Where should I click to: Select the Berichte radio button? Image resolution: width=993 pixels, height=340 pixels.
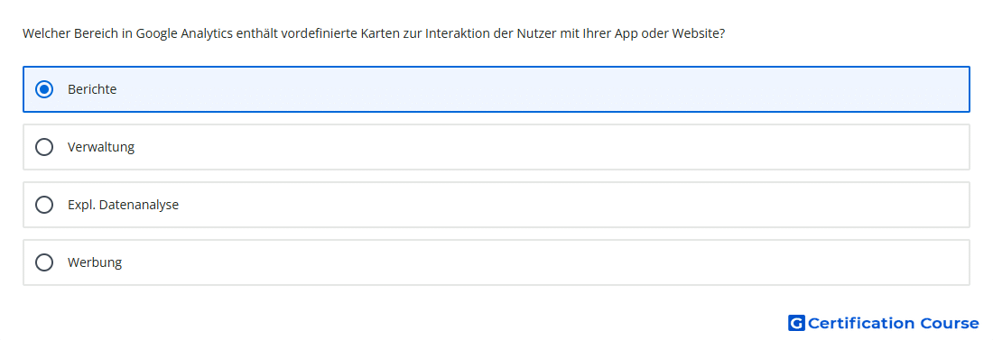[43, 89]
